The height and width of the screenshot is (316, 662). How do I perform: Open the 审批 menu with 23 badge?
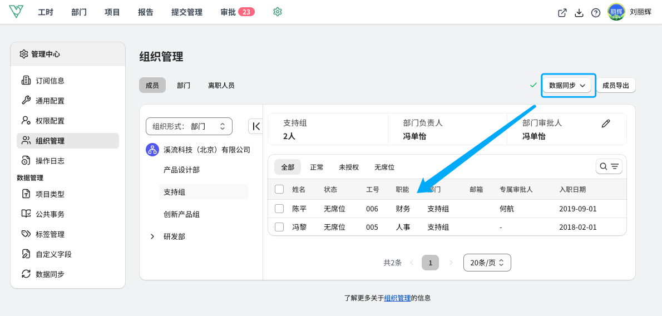pyautogui.click(x=238, y=12)
